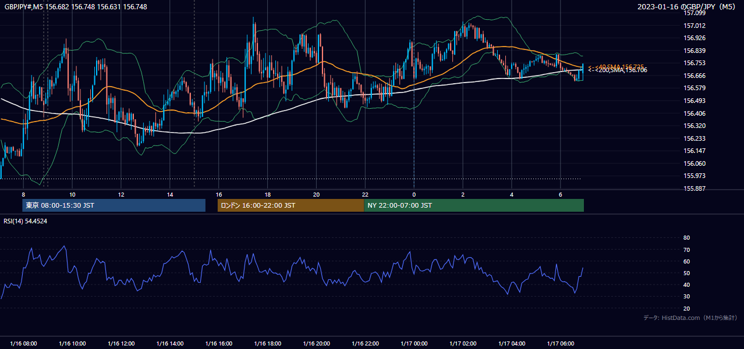Click RSI scale value 30
Viewport: 744px width, 349px height.
pyautogui.click(x=687, y=297)
